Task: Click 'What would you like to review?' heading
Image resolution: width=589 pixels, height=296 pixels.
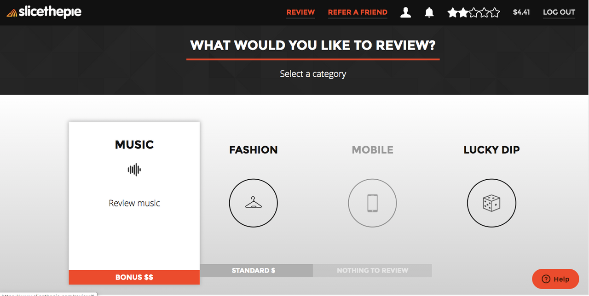Action: click(x=313, y=45)
